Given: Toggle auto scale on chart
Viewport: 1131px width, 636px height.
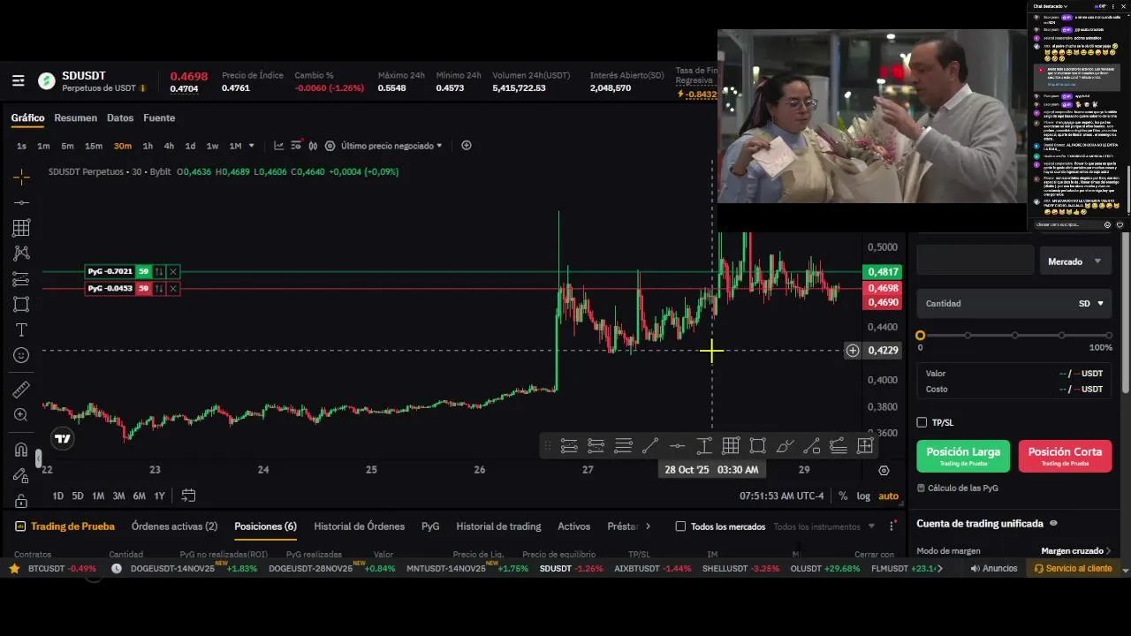Looking at the screenshot, I should click(888, 496).
